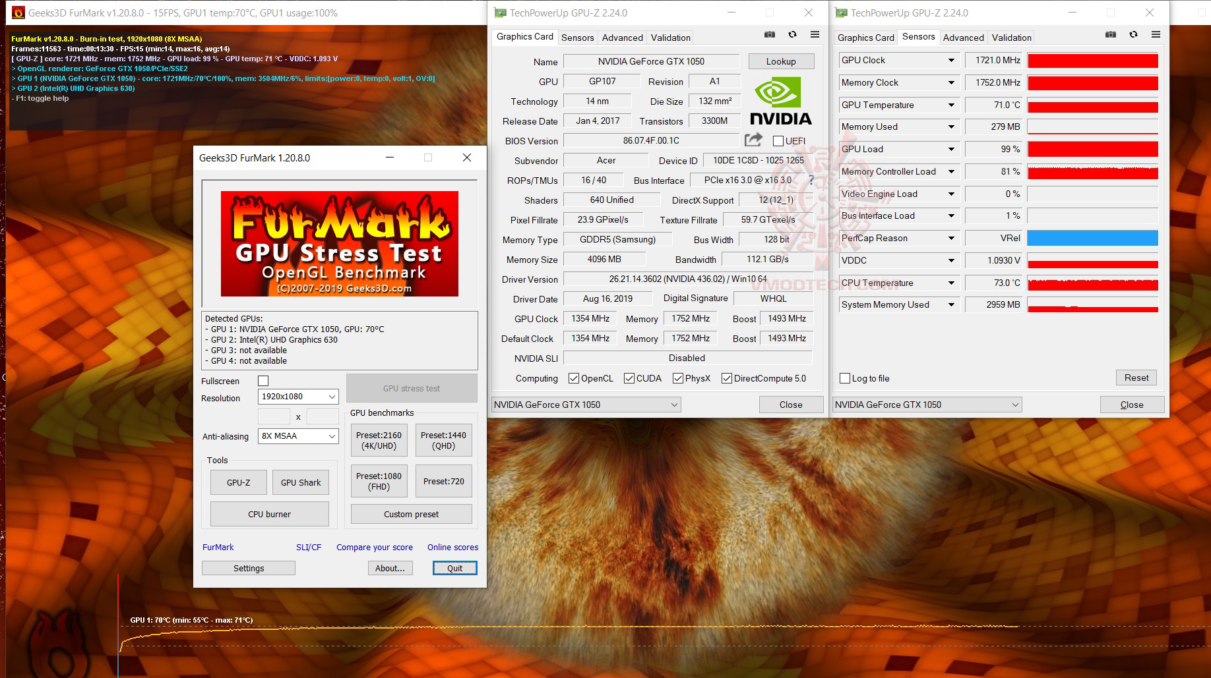Open FurMark Settings
Screen dimensions: 1211x678
click(x=249, y=568)
